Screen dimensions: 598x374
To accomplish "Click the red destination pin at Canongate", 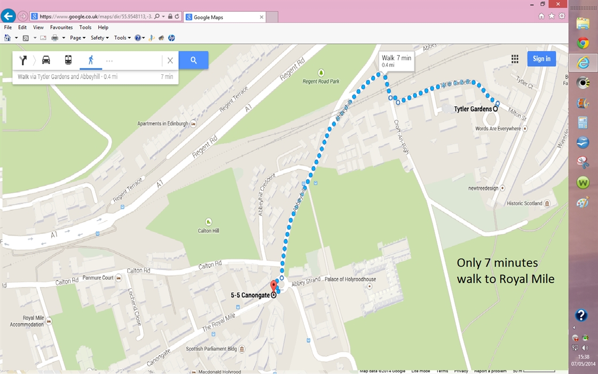I will tap(273, 286).
